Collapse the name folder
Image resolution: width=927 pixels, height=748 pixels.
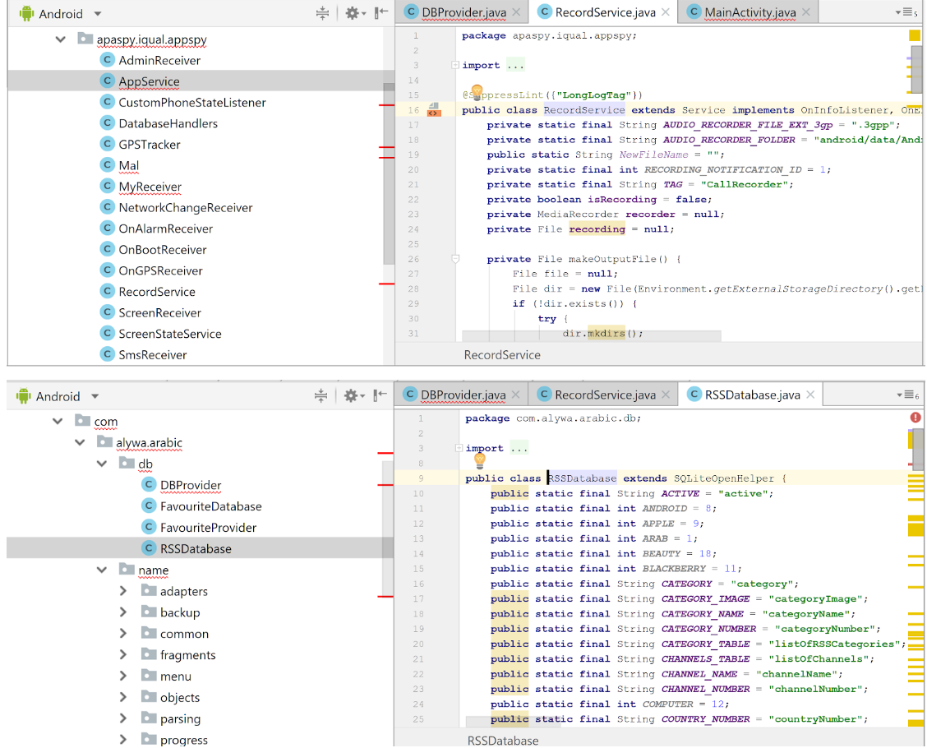(102, 570)
